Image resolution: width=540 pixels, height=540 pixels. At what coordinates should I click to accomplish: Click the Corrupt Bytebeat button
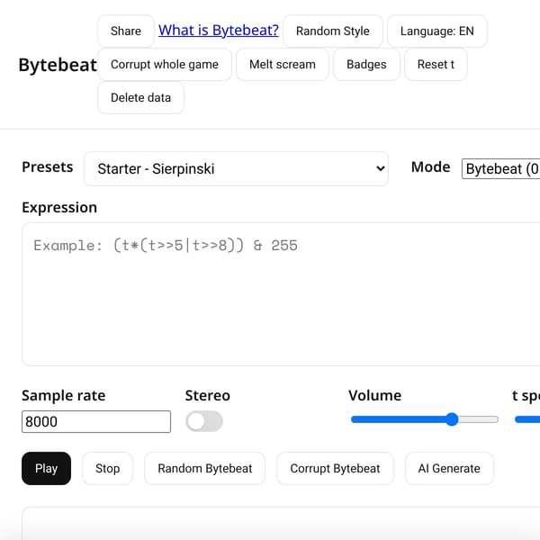pyautogui.click(x=335, y=468)
